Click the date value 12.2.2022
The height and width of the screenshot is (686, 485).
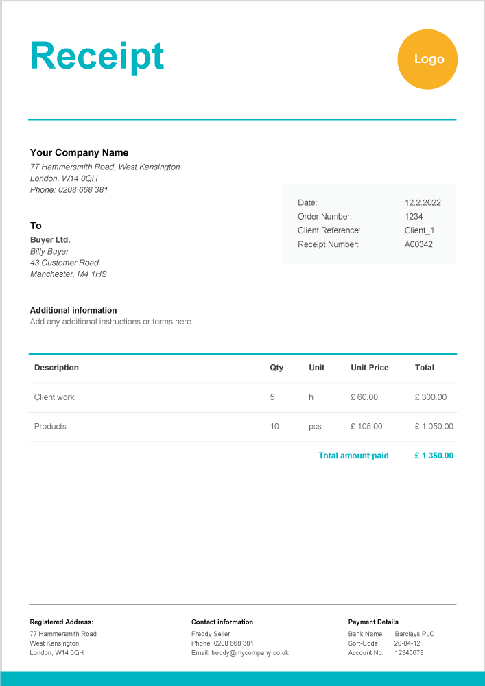pos(423,203)
